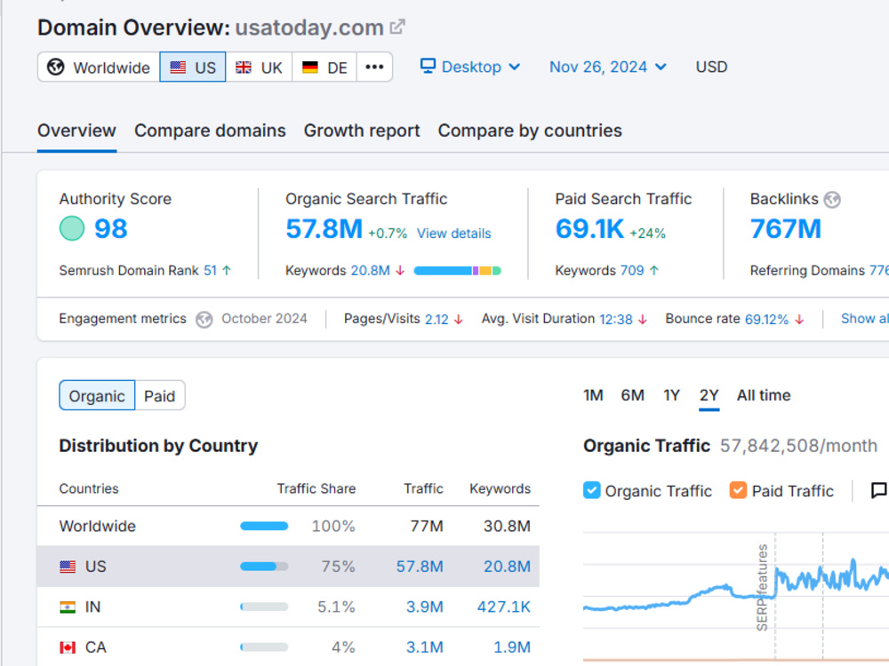Screen dimensions: 889x666
Task: Click Show all engagement link
Action: pos(865,319)
